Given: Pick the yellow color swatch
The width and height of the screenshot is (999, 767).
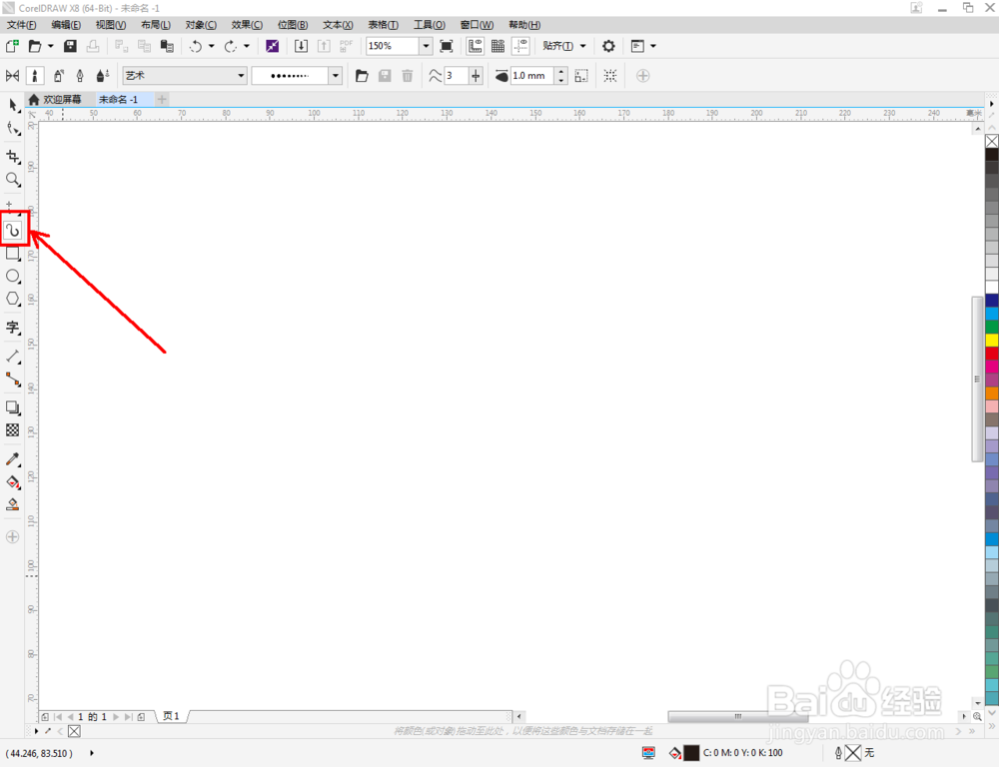Looking at the screenshot, I should pos(992,340).
